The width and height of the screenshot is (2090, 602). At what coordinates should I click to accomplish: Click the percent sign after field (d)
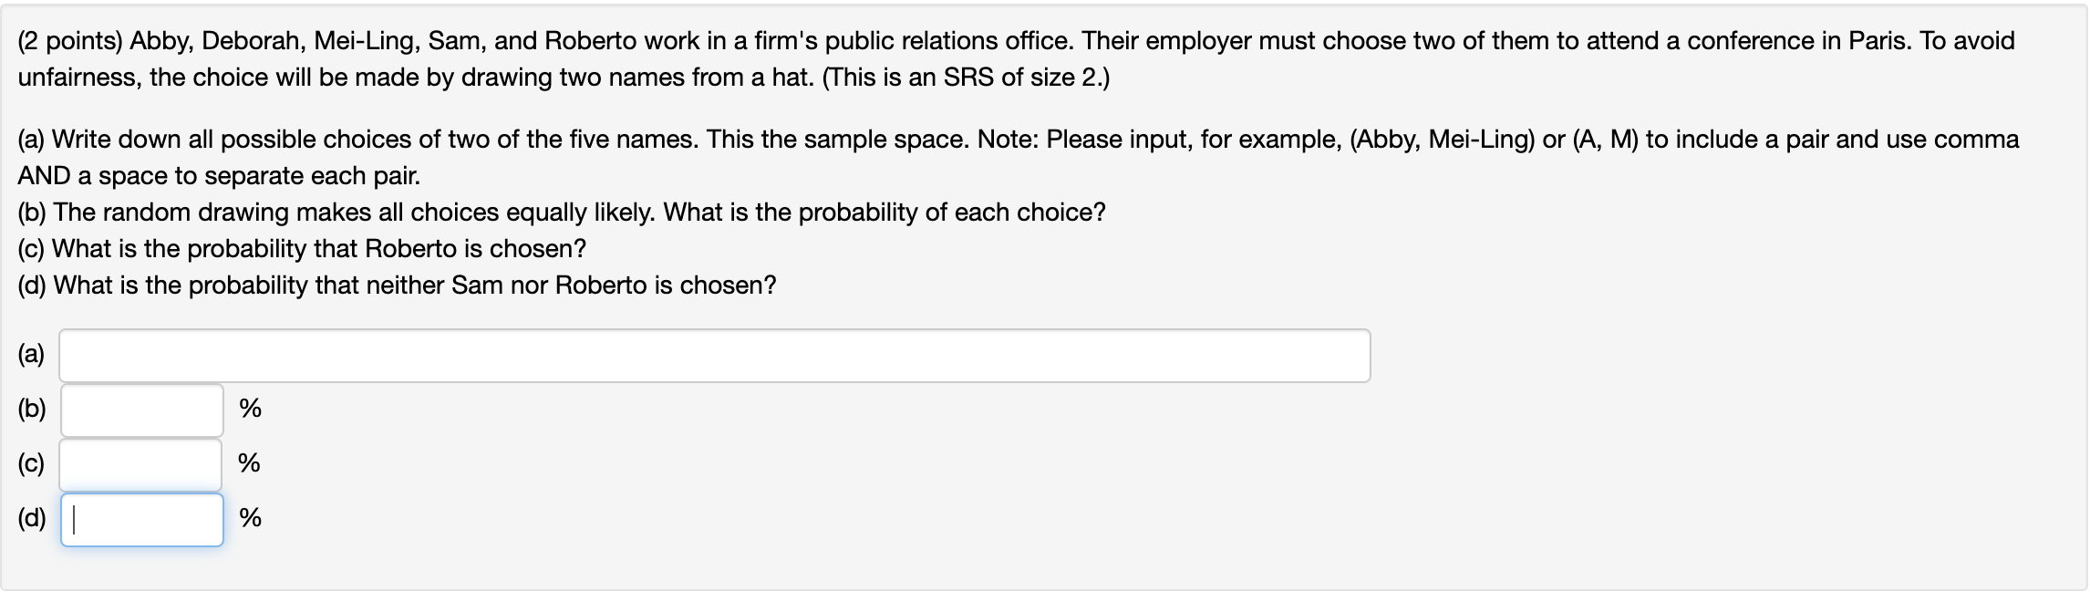click(250, 518)
